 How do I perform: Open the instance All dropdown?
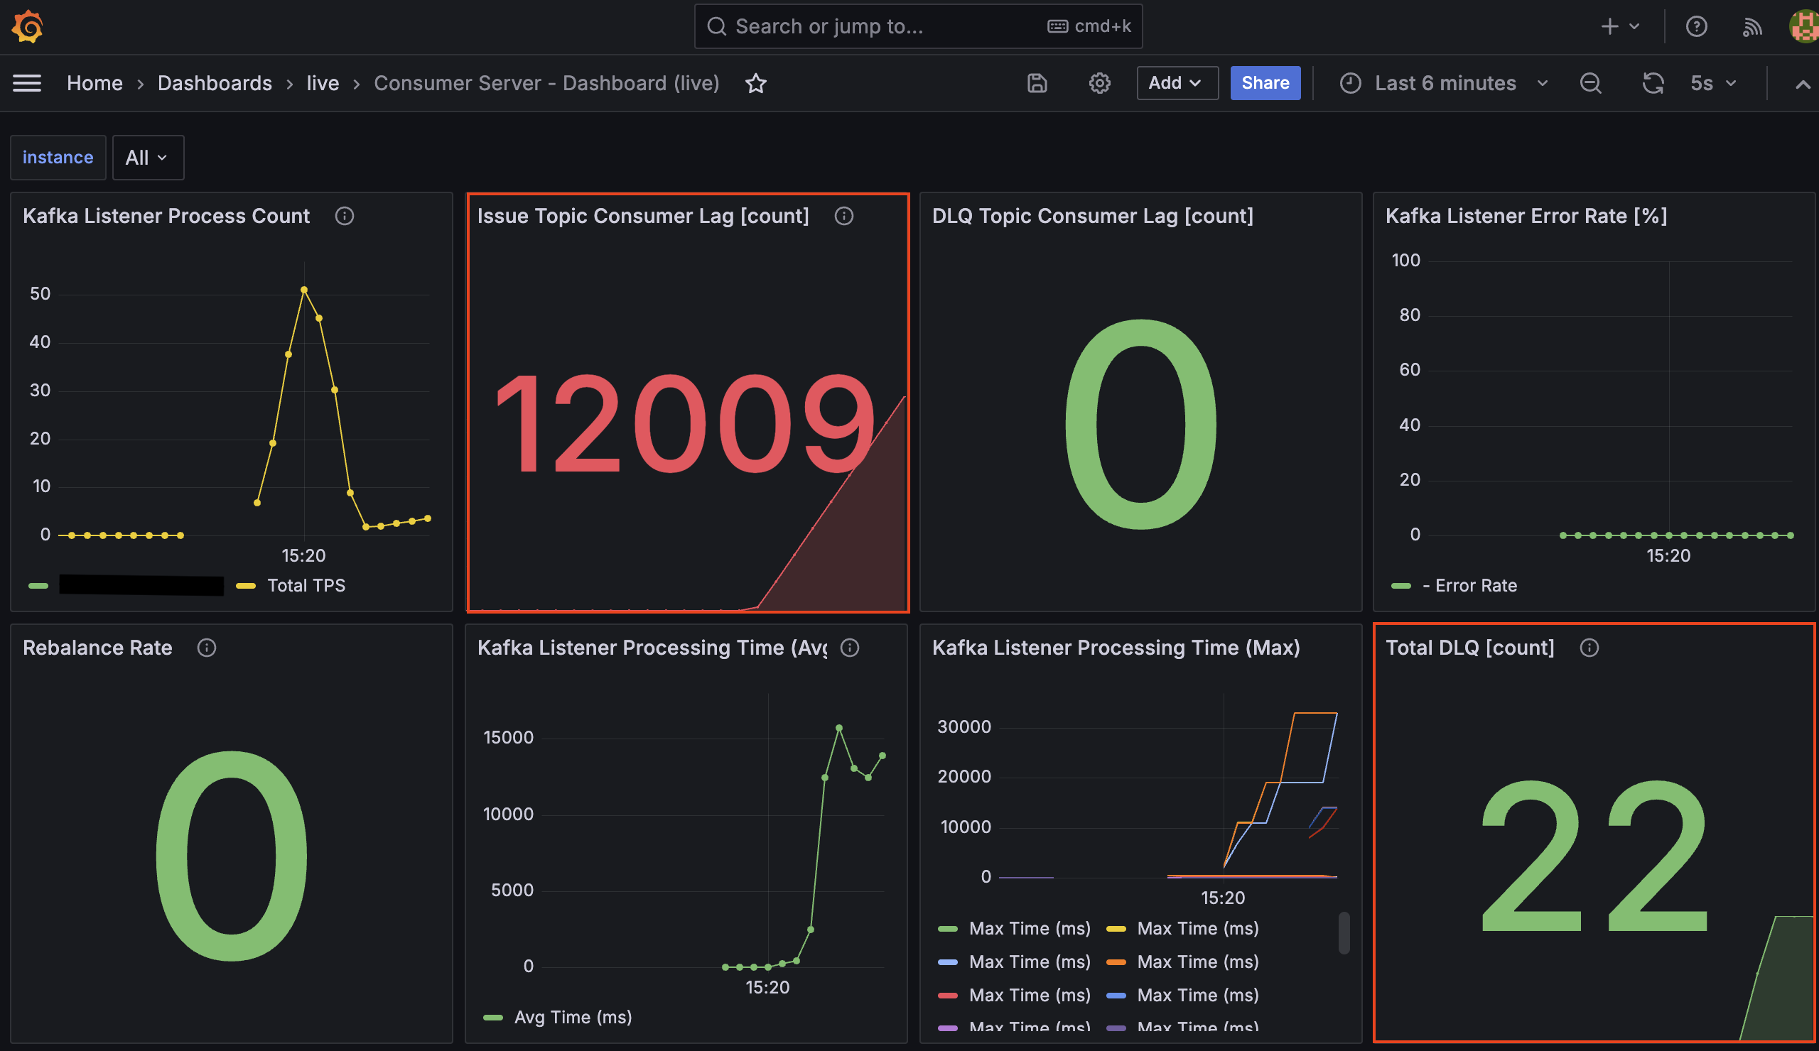point(148,157)
